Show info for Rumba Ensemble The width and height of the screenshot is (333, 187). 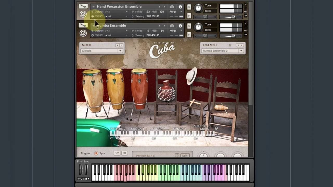pos(180,26)
